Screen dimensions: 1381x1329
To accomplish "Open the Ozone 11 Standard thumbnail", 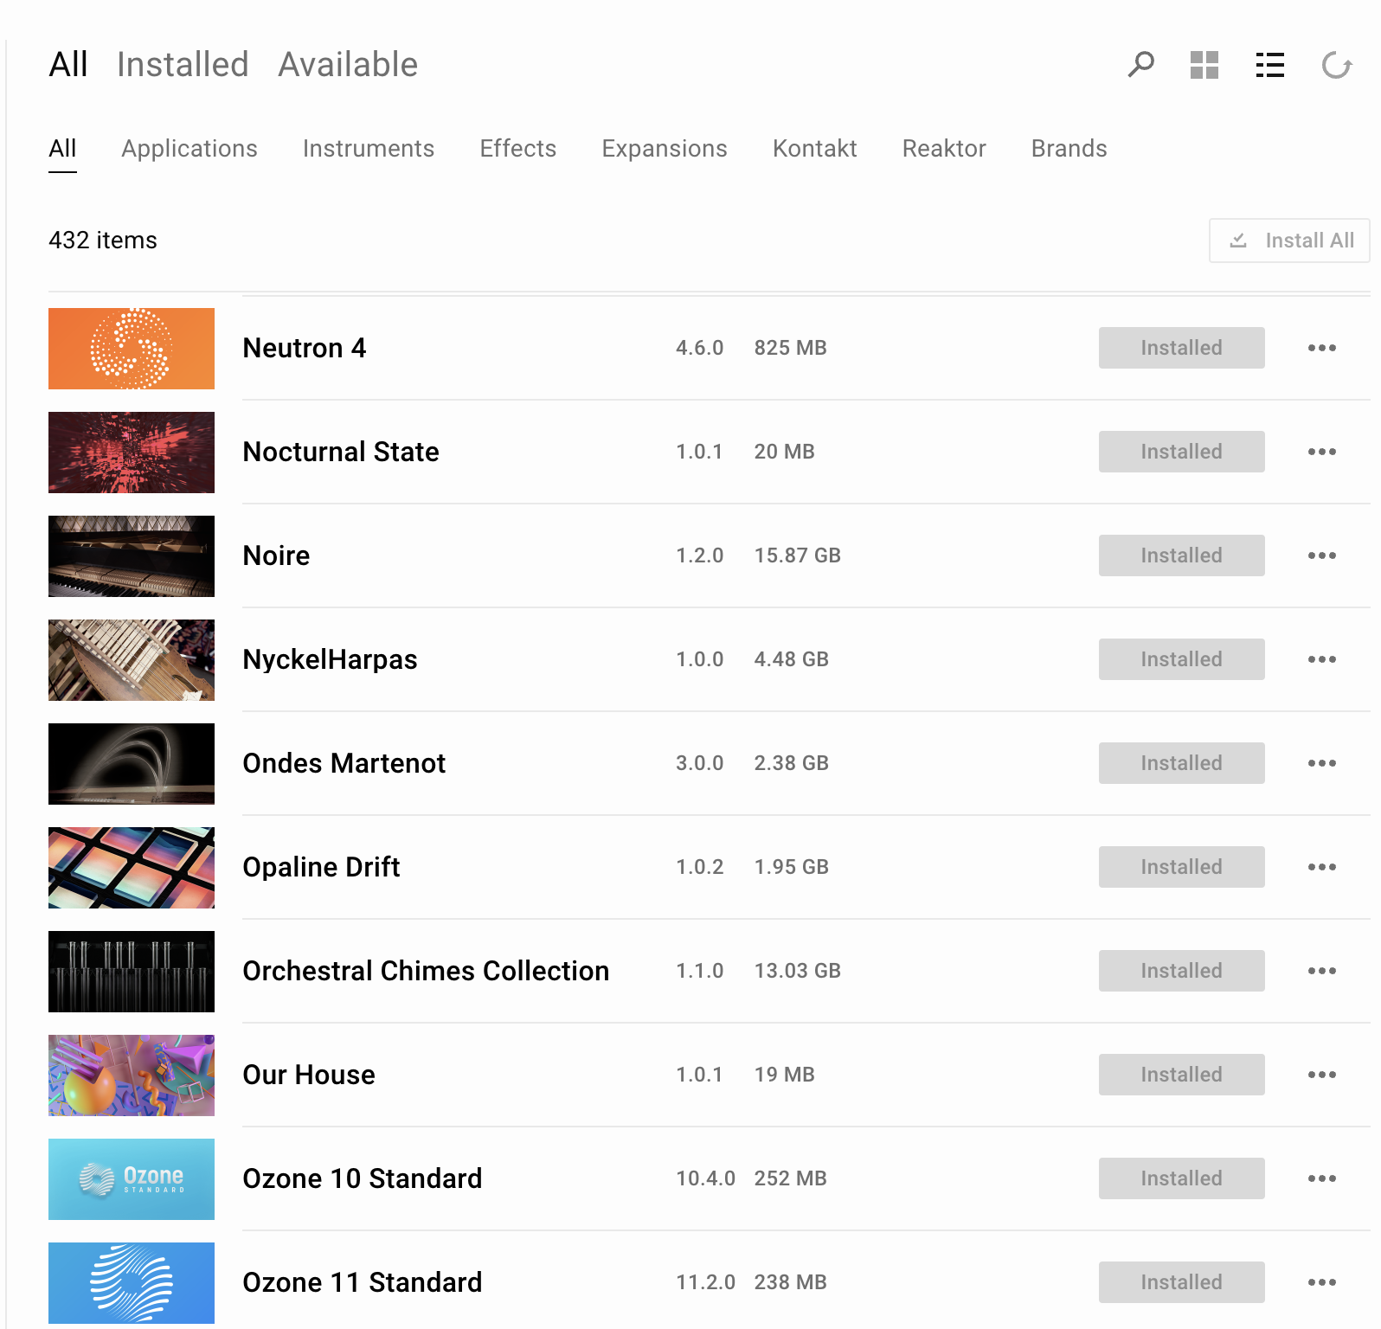I will [x=132, y=1283].
